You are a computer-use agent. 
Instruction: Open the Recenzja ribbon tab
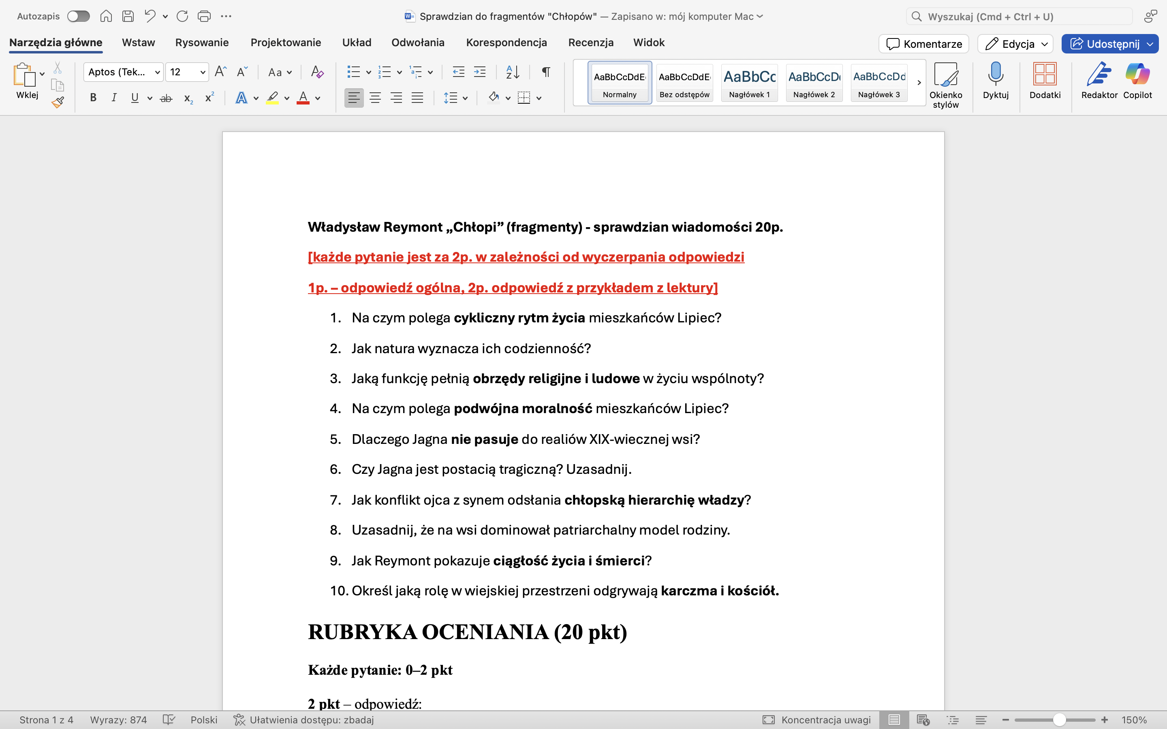click(x=591, y=43)
